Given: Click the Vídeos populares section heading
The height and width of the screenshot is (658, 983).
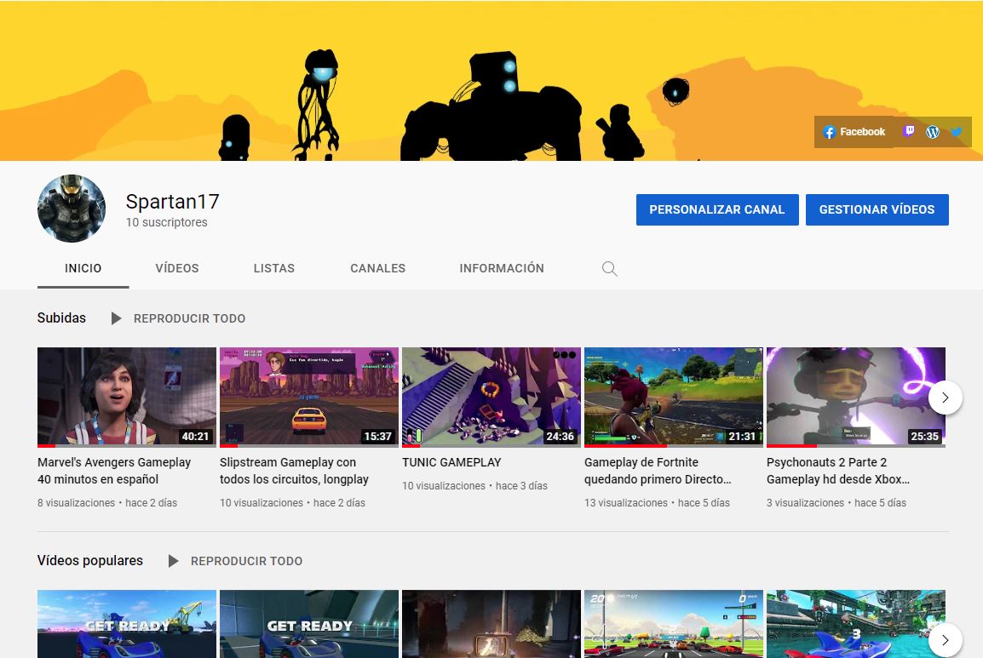Looking at the screenshot, I should (x=89, y=560).
